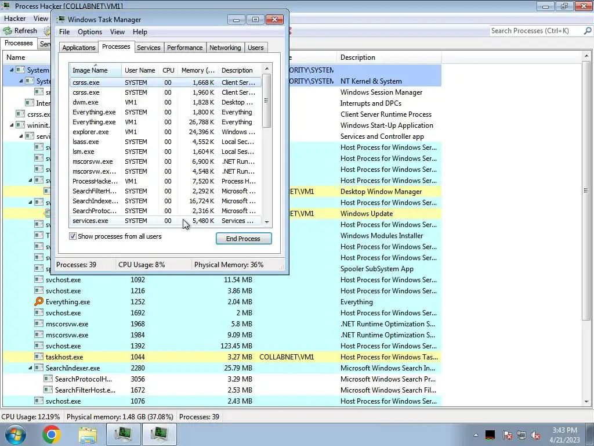Screen dimensions: 594x446
Task: Click Process Hacker vertical scrollbar thumb
Action: tap(586, 191)
